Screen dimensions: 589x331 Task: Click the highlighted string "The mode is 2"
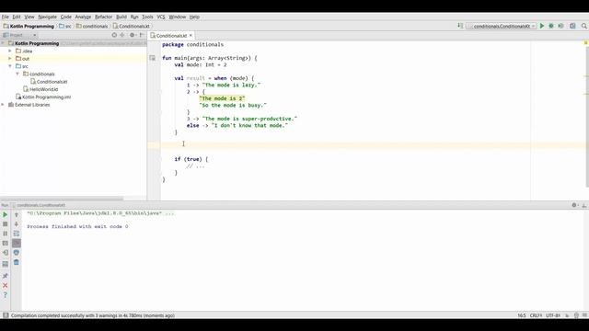tap(222, 98)
